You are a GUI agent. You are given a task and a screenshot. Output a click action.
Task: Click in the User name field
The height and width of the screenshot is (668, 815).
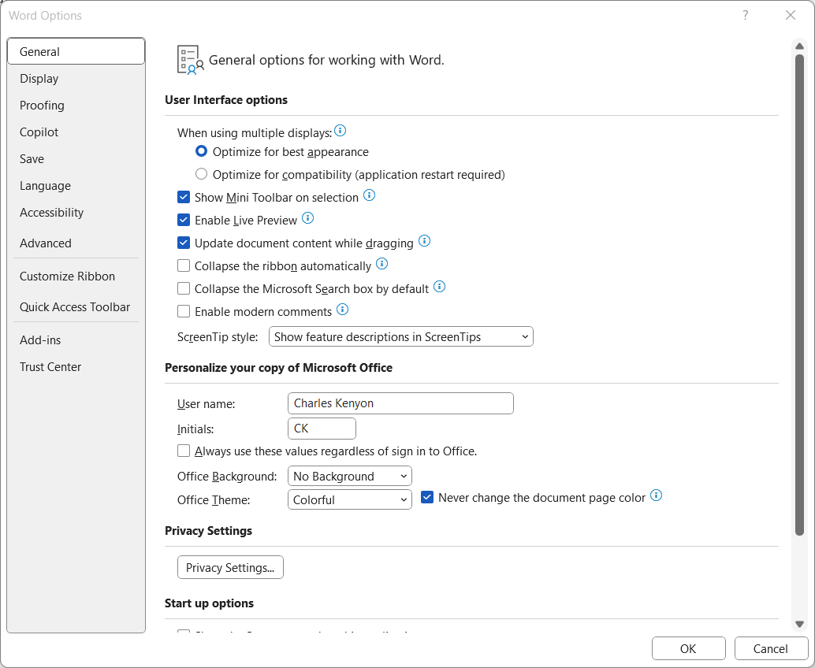400,403
